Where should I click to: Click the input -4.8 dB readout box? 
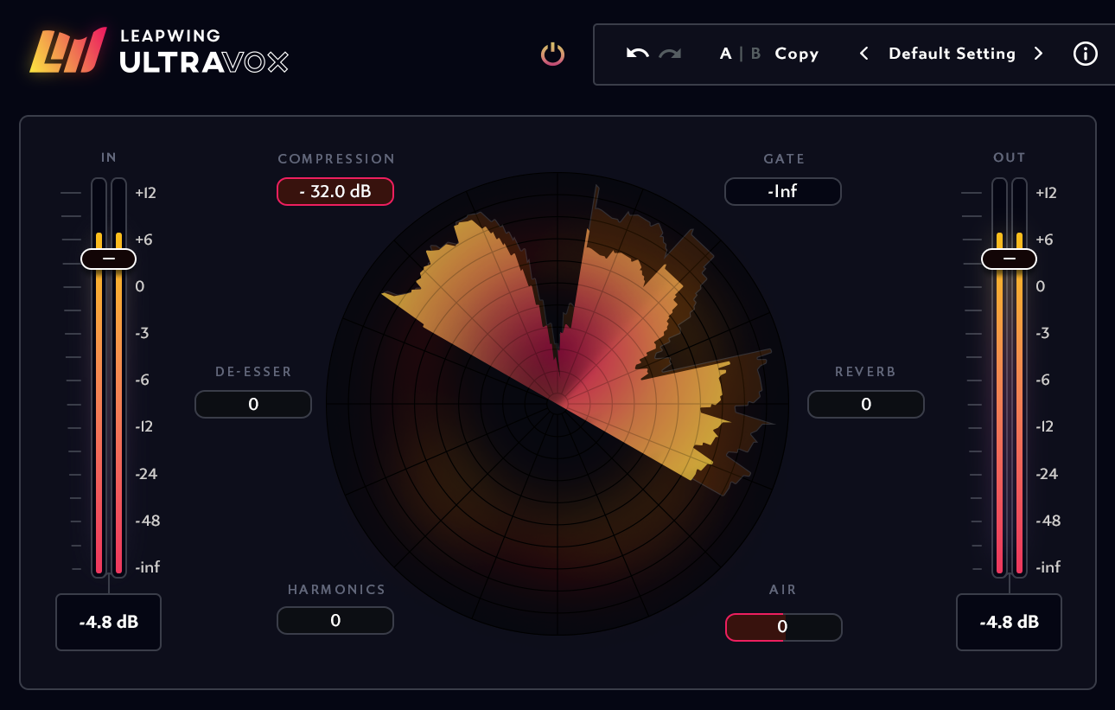coord(109,622)
